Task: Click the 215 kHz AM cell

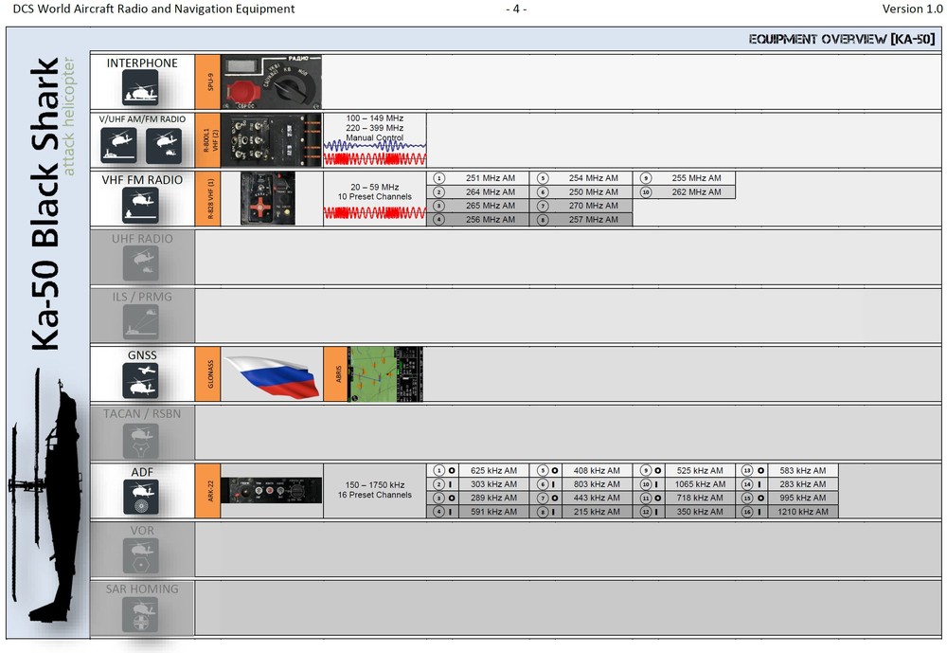Action: 597,512
